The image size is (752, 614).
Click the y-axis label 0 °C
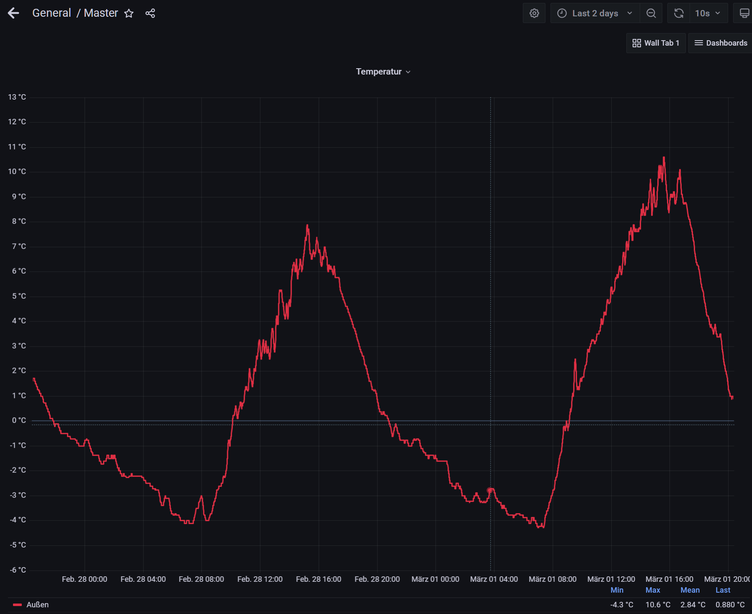[19, 420]
